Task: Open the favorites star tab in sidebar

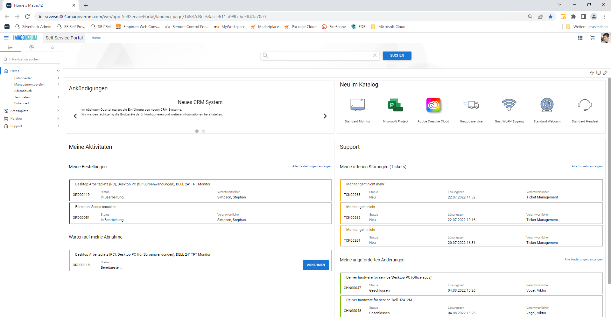Action: point(53,47)
